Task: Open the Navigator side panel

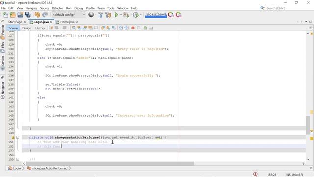Action: pos(3,90)
